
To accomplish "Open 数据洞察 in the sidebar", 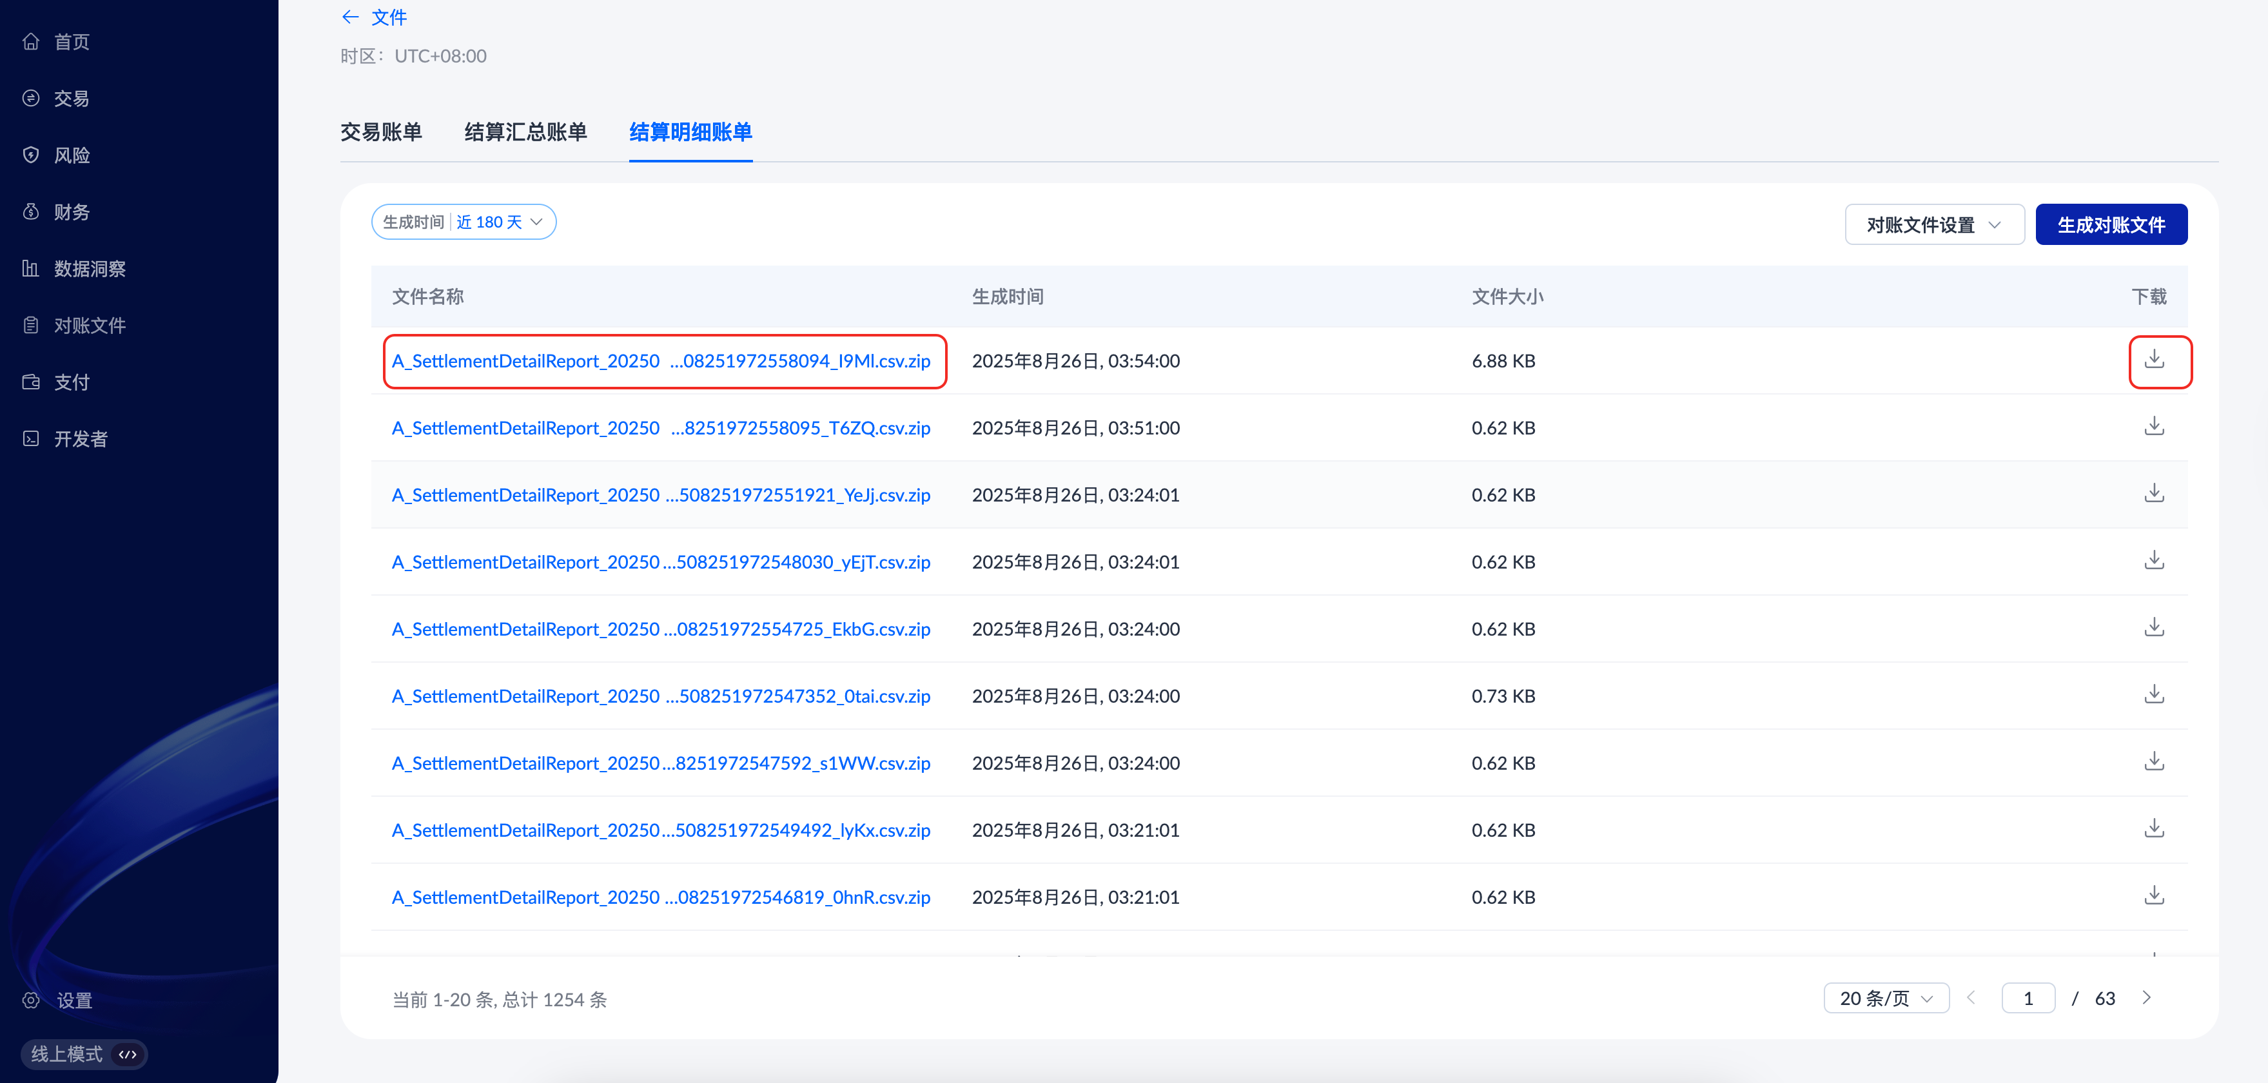I will 89,269.
